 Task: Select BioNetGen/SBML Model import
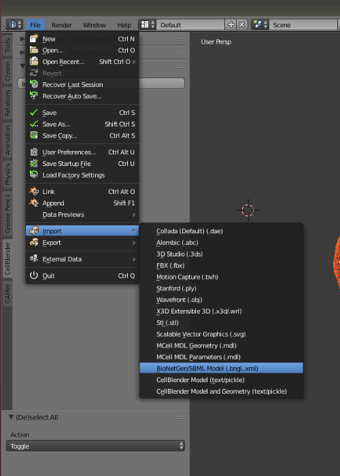coord(221,369)
